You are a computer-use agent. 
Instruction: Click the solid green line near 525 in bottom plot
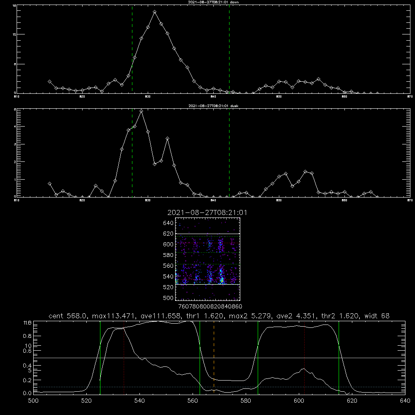pos(100,358)
